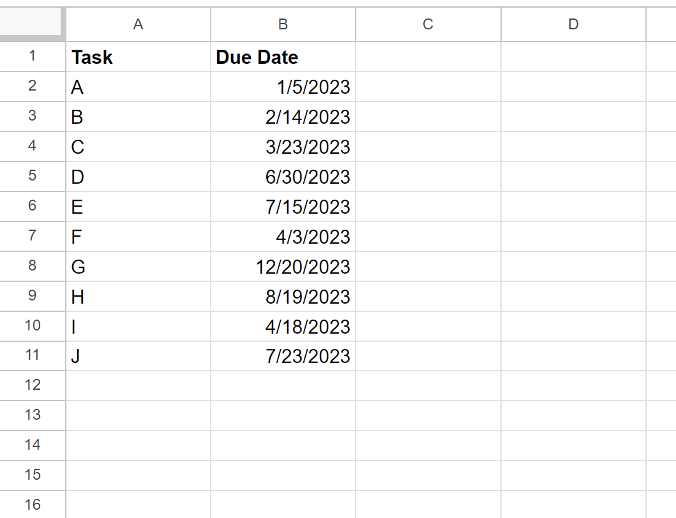676x518 pixels.
Task: Select column C header
Action: point(428,24)
